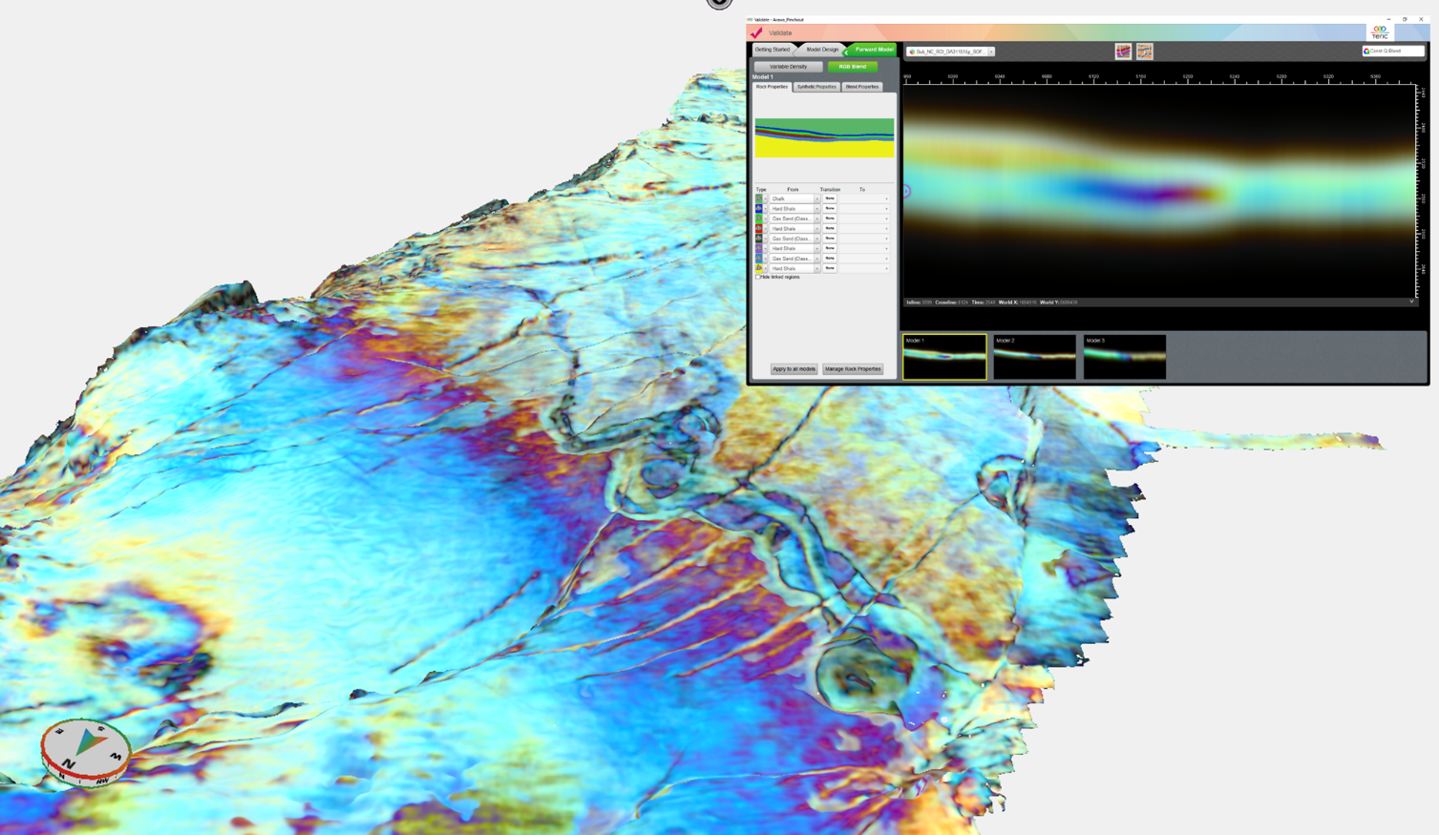Image resolution: width=1439 pixels, height=835 pixels.
Task: Open Blend Properties tab
Action: 862,87
